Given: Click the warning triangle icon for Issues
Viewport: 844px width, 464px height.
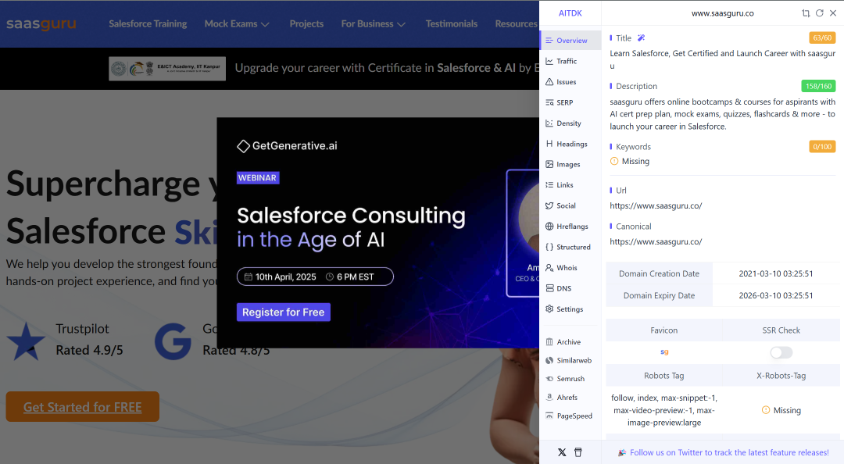Looking at the screenshot, I should (x=549, y=82).
